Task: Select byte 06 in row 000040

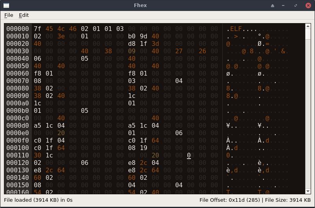Action: (37, 58)
